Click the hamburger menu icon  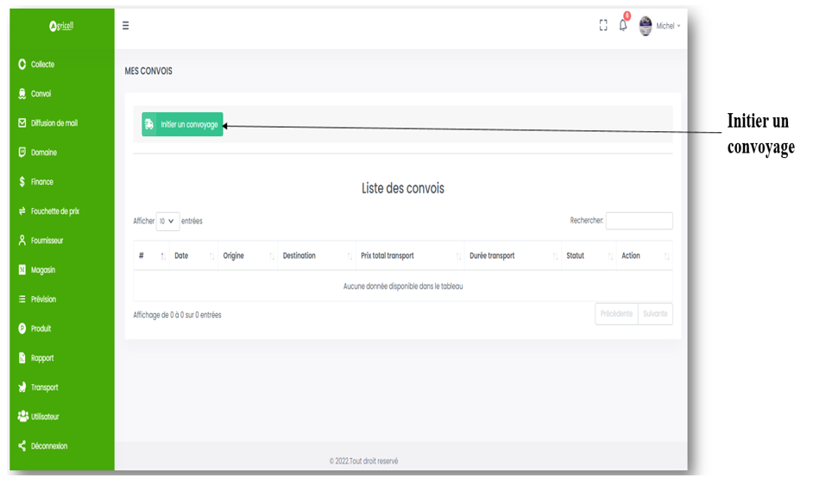click(125, 26)
